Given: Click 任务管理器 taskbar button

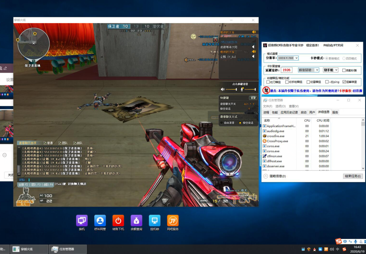Looking at the screenshot, I should point(68,249).
